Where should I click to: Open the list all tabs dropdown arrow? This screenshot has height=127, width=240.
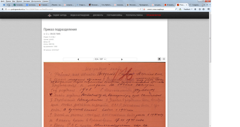(210, 5)
